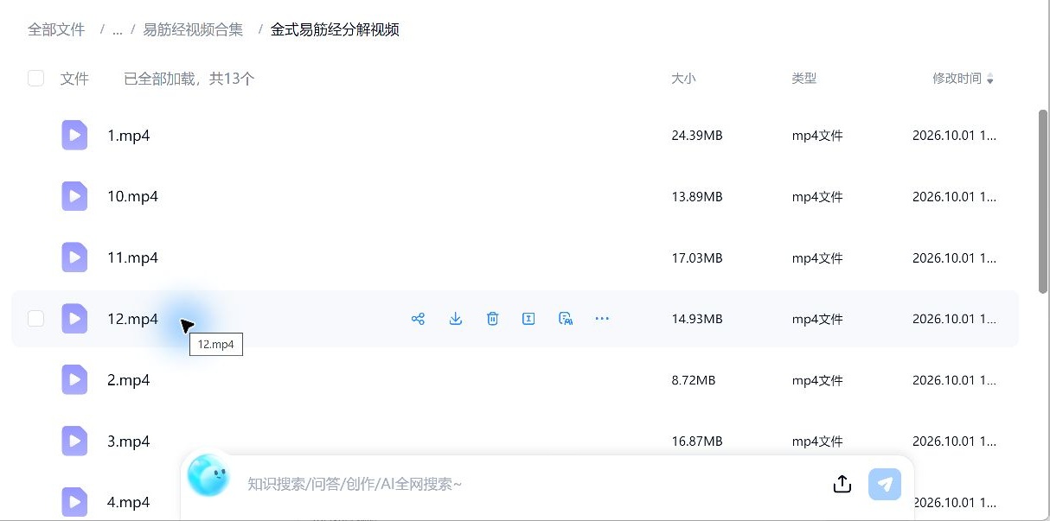Delete 12.mp4 with the trash icon

tap(492, 319)
